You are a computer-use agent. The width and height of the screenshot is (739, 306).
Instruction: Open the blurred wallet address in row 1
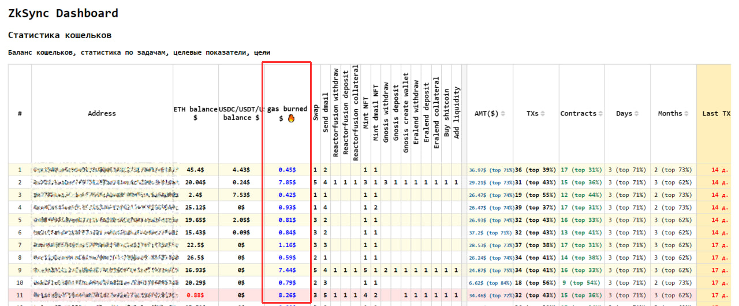pyautogui.click(x=106, y=170)
